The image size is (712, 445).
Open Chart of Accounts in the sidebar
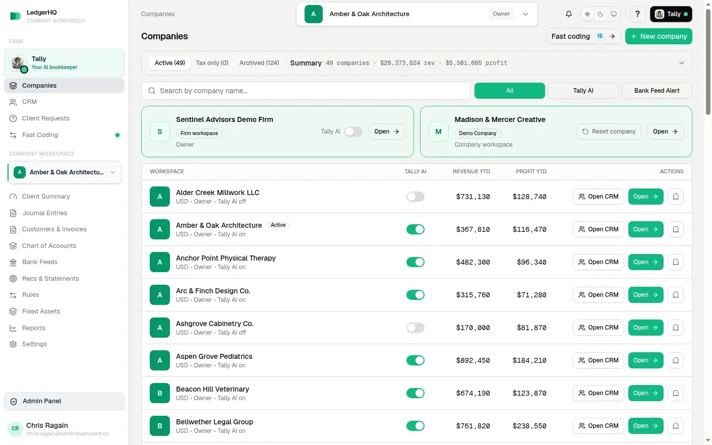tap(64, 246)
